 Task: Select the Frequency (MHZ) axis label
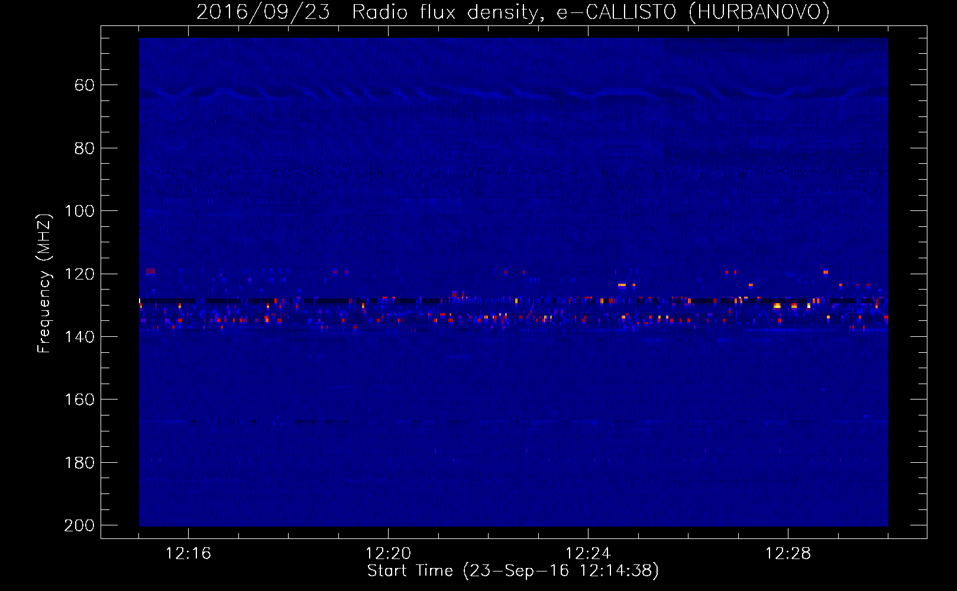(44, 283)
